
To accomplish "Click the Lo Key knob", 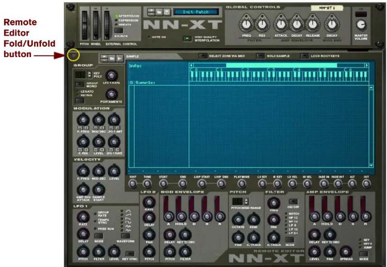I will tap(262, 184).
